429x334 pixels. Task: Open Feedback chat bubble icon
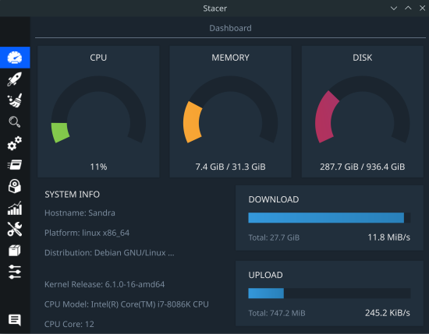[15, 320]
